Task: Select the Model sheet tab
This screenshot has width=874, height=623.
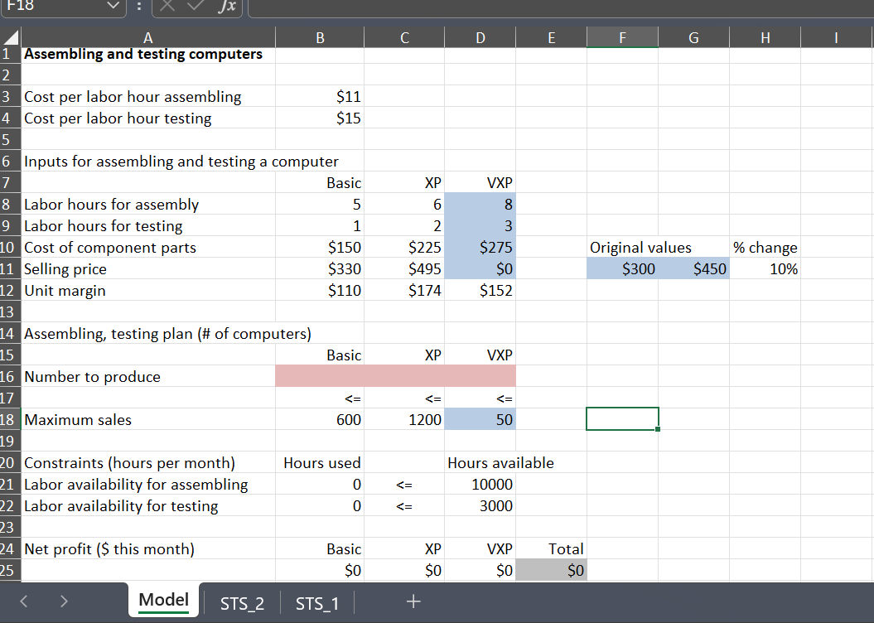Action: click(163, 600)
